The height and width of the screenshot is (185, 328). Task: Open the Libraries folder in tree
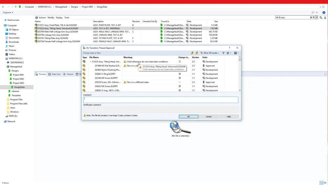(15, 91)
